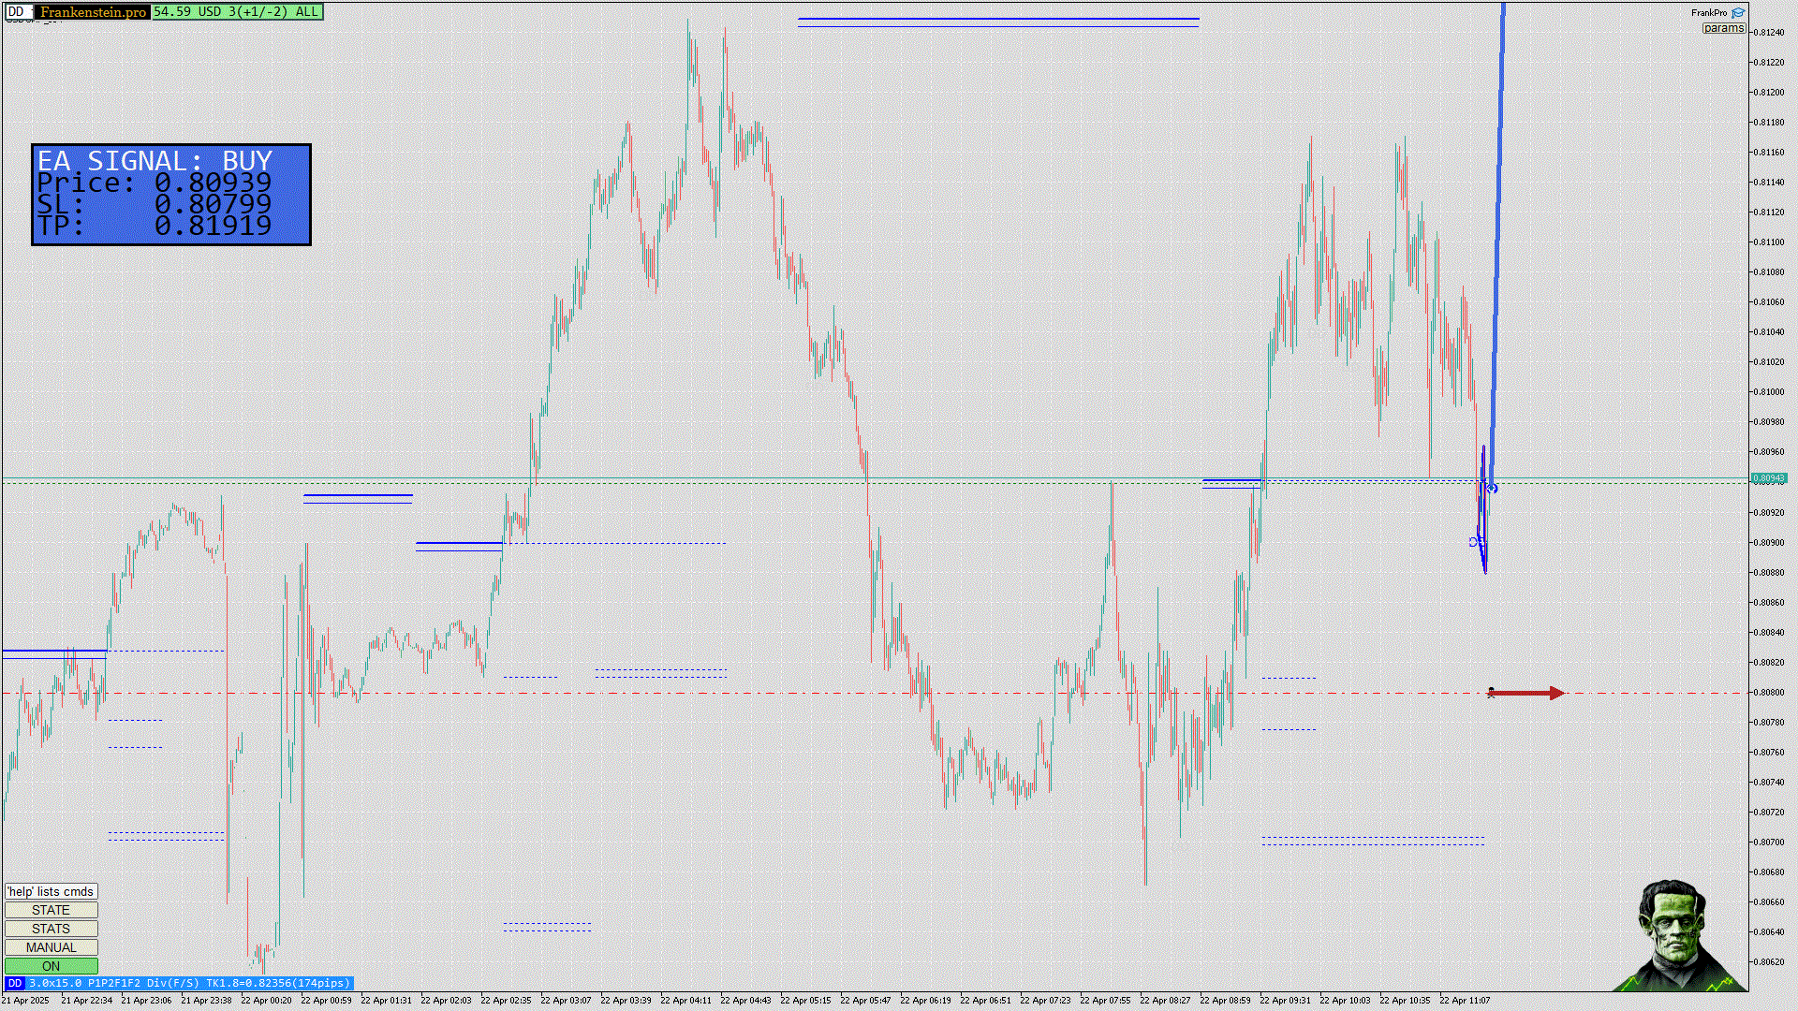1798x1011 pixels.
Task: Click the small blue D marker near the latest candles
Action: (x=1473, y=542)
